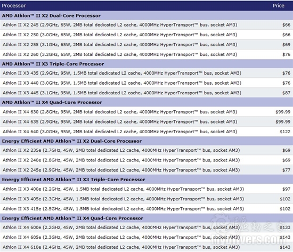This screenshot has height=252, width=293.
Task: Select the Athlon II X2 245e row
Action: [x=146, y=170]
